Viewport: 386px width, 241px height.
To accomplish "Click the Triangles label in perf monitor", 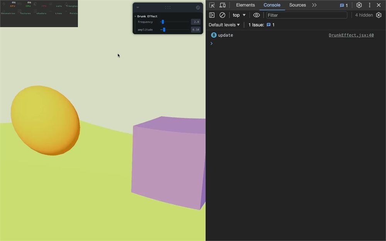I will click(x=71, y=6).
